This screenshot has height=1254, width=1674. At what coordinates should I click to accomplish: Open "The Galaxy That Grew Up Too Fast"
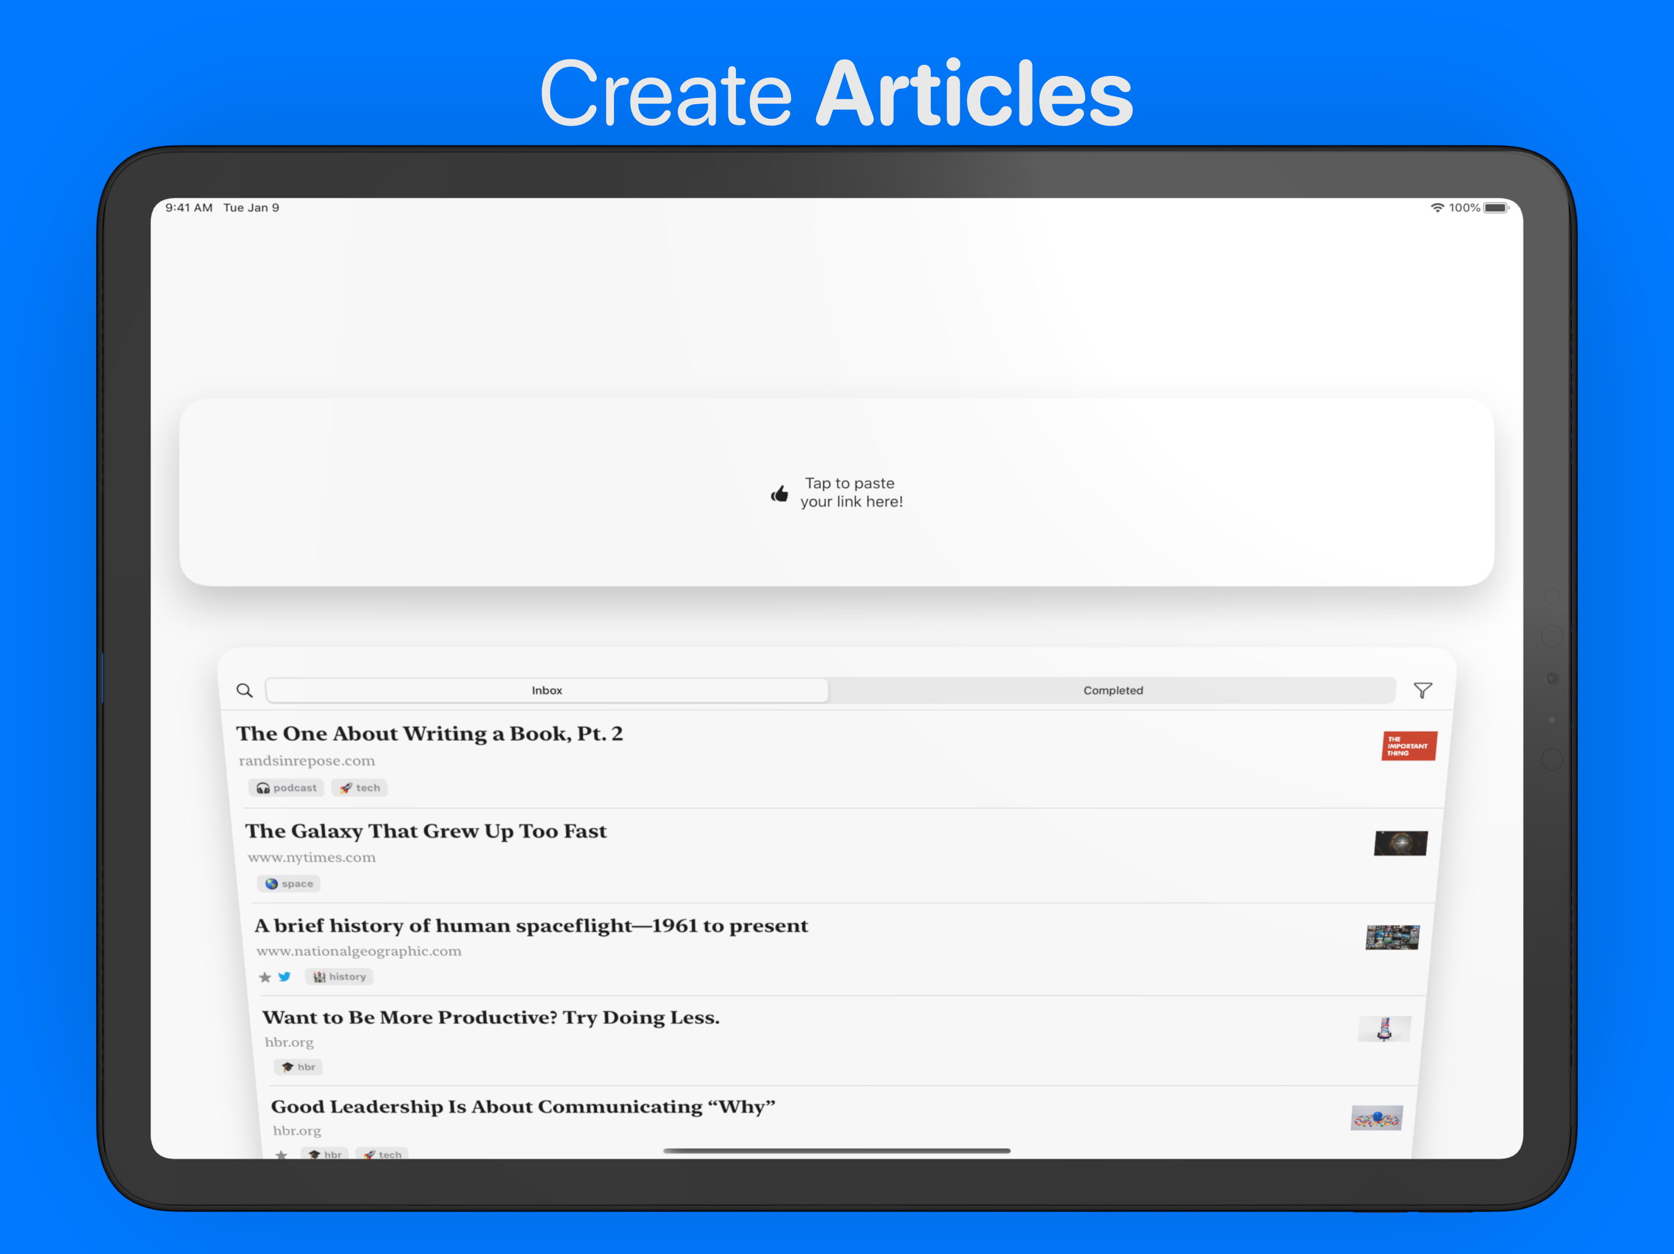click(426, 832)
